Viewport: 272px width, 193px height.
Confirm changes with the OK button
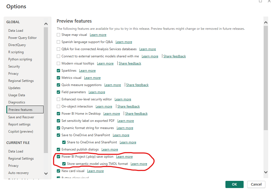click(234, 184)
